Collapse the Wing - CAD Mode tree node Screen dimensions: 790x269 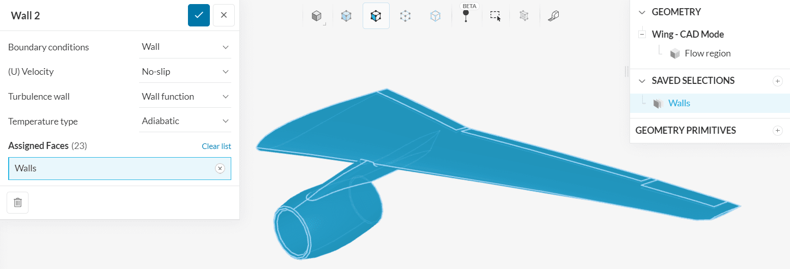642,35
